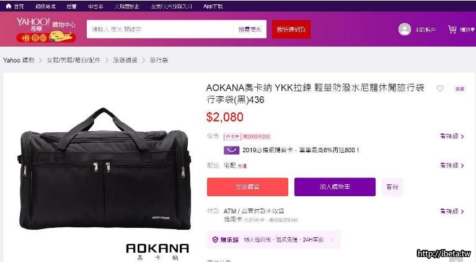Image resolution: width=476 pixels, height=262 pixels.
Task: Toggle the heart favorite icon
Action: pyautogui.click(x=440, y=88)
